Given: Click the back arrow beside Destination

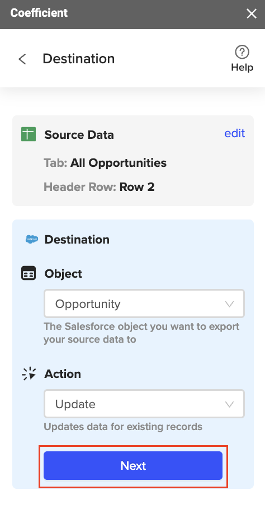Looking at the screenshot, I should click(22, 59).
